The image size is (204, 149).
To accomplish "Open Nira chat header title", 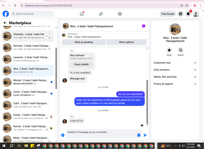I will tap(91, 26).
